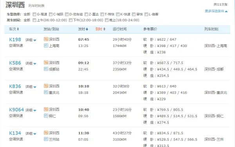The image size is (235, 147).
Task: Click the 深圳西 page title
Action: (x=15, y=5)
